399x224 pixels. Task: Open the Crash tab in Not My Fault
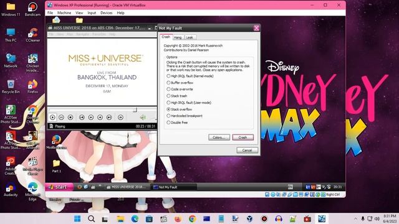(166, 37)
